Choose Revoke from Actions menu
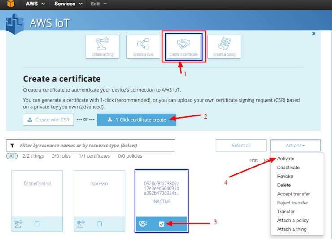Screen dimensions: 332x239 (285, 176)
